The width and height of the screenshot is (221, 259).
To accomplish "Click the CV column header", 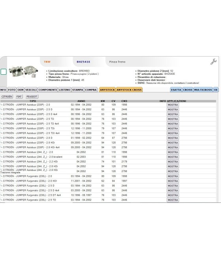I will 113,101.
